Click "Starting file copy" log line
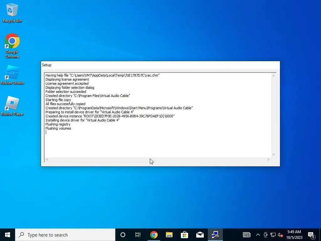The width and height of the screenshot is (321, 241). point(58,100)
